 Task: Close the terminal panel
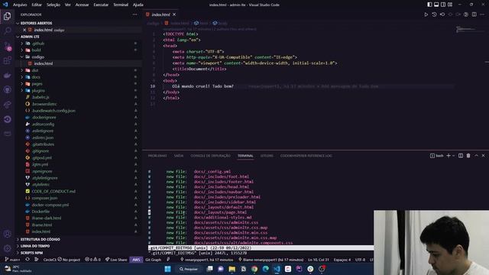[x=484, y=156]
